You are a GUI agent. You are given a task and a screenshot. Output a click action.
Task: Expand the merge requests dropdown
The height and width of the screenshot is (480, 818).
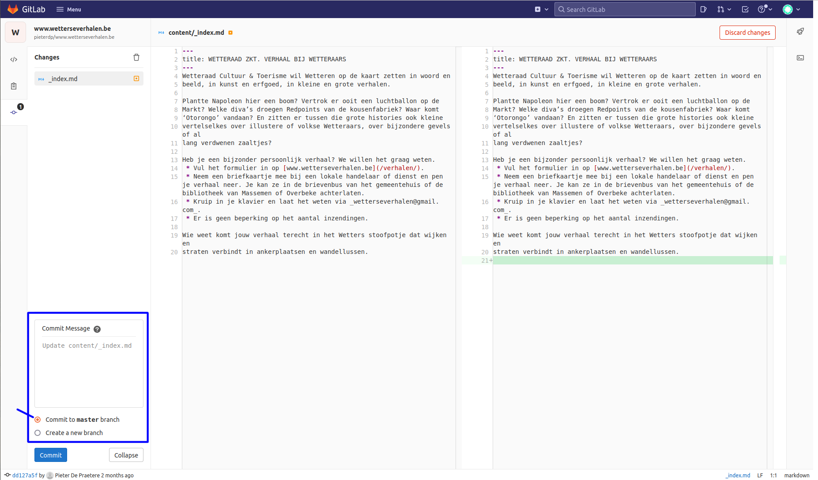coord(724,9)
